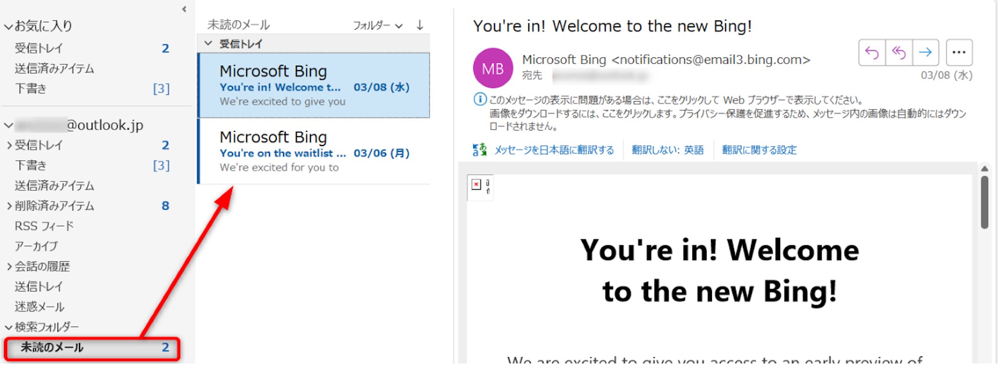
Task: Click the translate icon in message bar
Action: [x=480, y=149]
